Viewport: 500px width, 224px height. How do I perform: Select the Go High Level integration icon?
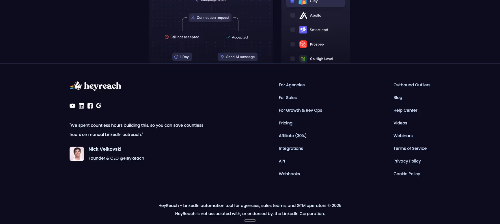[303, 59]
